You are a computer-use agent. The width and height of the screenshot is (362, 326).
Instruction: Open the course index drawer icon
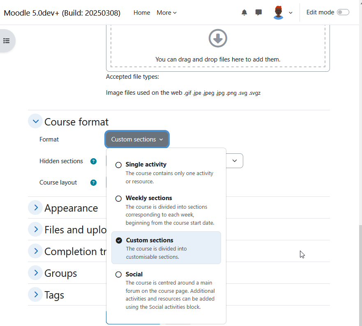[x=7, y=41]
